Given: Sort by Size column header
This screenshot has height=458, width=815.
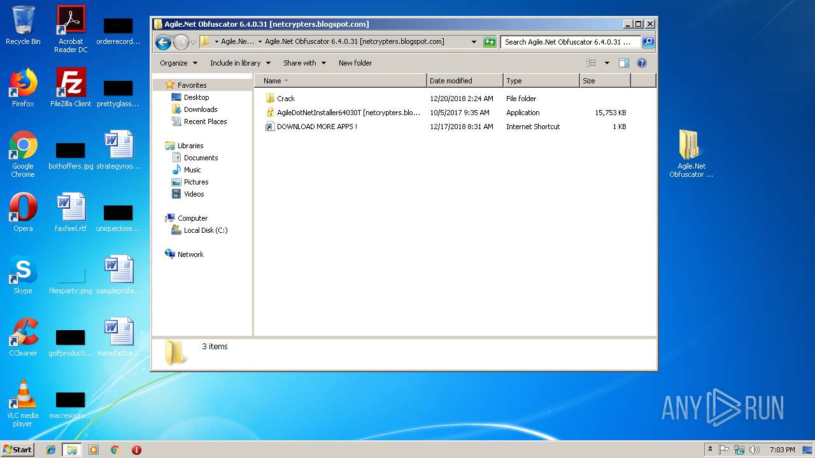Looking at the screenshot, I should pyautogui.click(x=605, y=81).
